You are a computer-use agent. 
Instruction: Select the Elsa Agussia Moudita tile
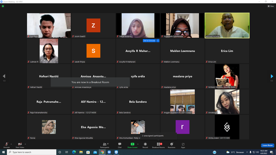tap(94, 127)
